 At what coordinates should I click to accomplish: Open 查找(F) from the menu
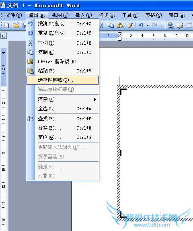tap(62, 119)
